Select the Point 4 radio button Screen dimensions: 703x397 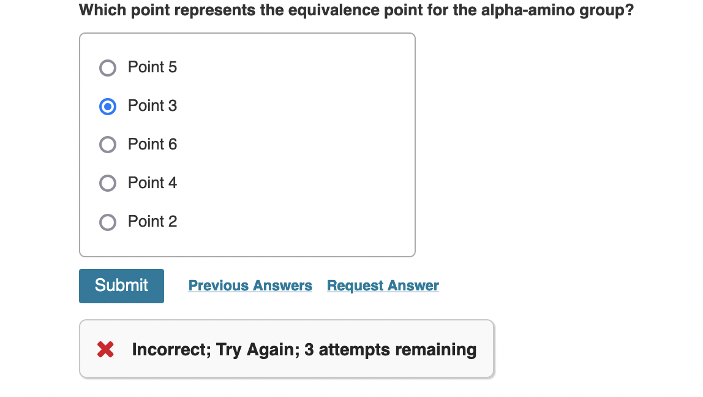pos(108,183)
